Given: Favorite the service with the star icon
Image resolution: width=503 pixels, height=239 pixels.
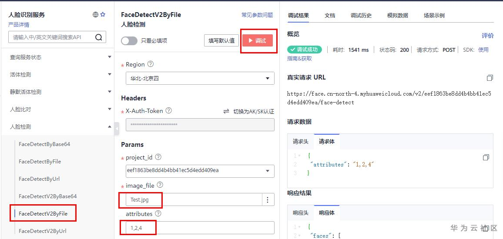Looking at the screenshot, I should [103, 14].
